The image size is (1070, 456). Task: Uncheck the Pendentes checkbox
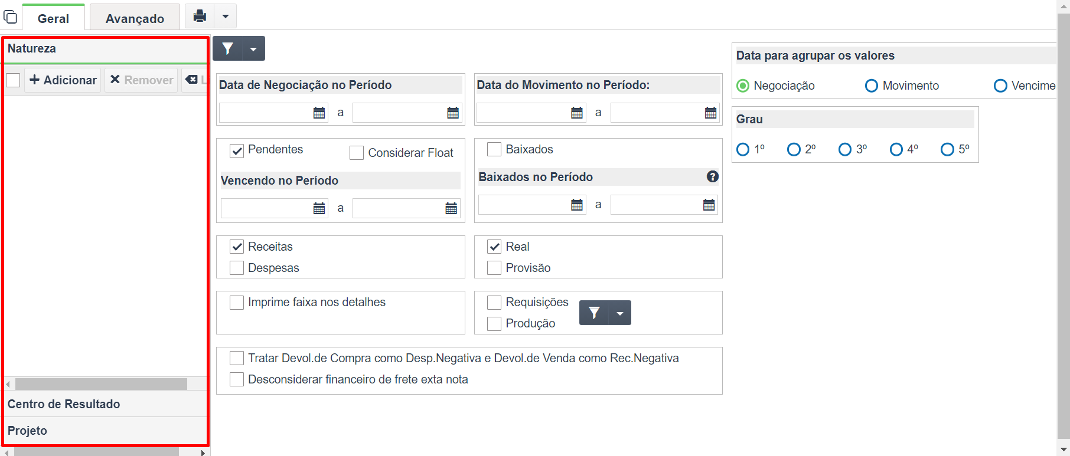(x=237, y=150)
